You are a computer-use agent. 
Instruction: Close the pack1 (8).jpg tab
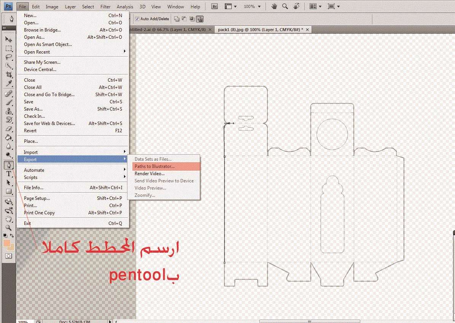307,30
